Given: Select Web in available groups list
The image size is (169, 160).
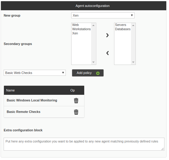Looking at the screenshot, I should 75,25.
